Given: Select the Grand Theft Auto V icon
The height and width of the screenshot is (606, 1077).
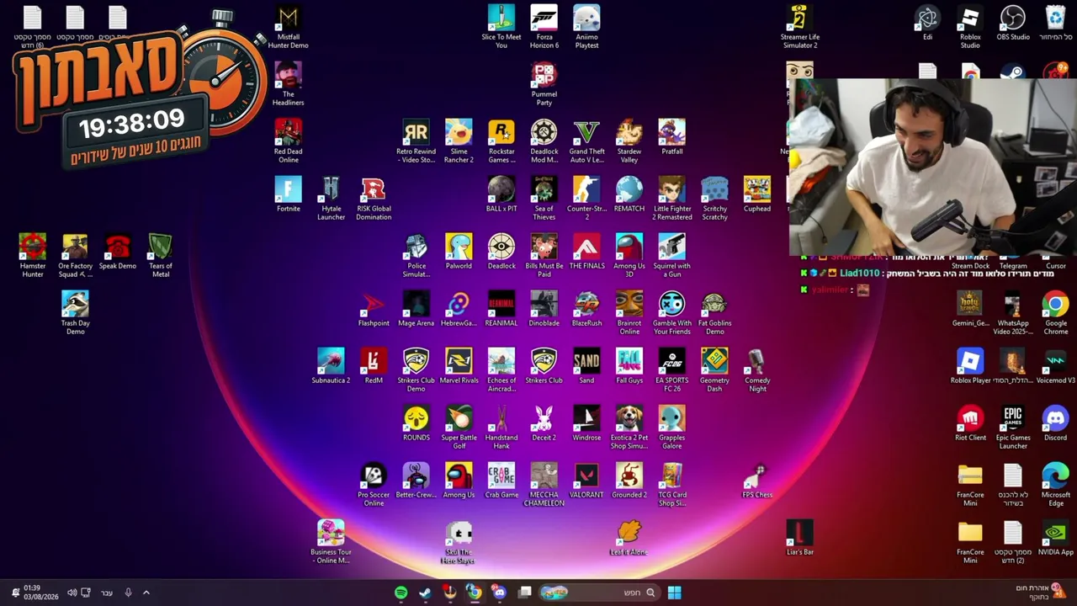Looking at the screenshot, I should click(586, 141).
